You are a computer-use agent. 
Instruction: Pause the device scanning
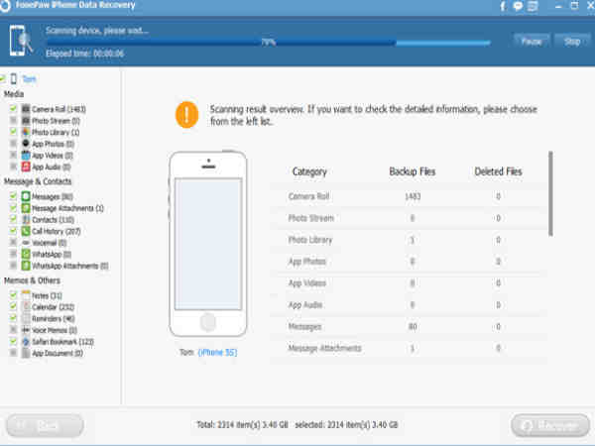(532, 42)
